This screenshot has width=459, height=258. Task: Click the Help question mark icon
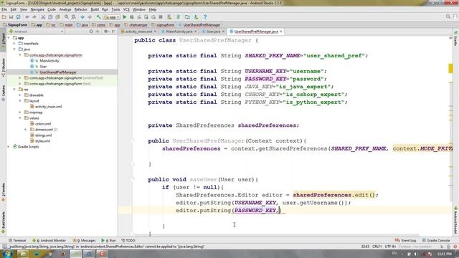pyautogui.click(x=205, y=17)
